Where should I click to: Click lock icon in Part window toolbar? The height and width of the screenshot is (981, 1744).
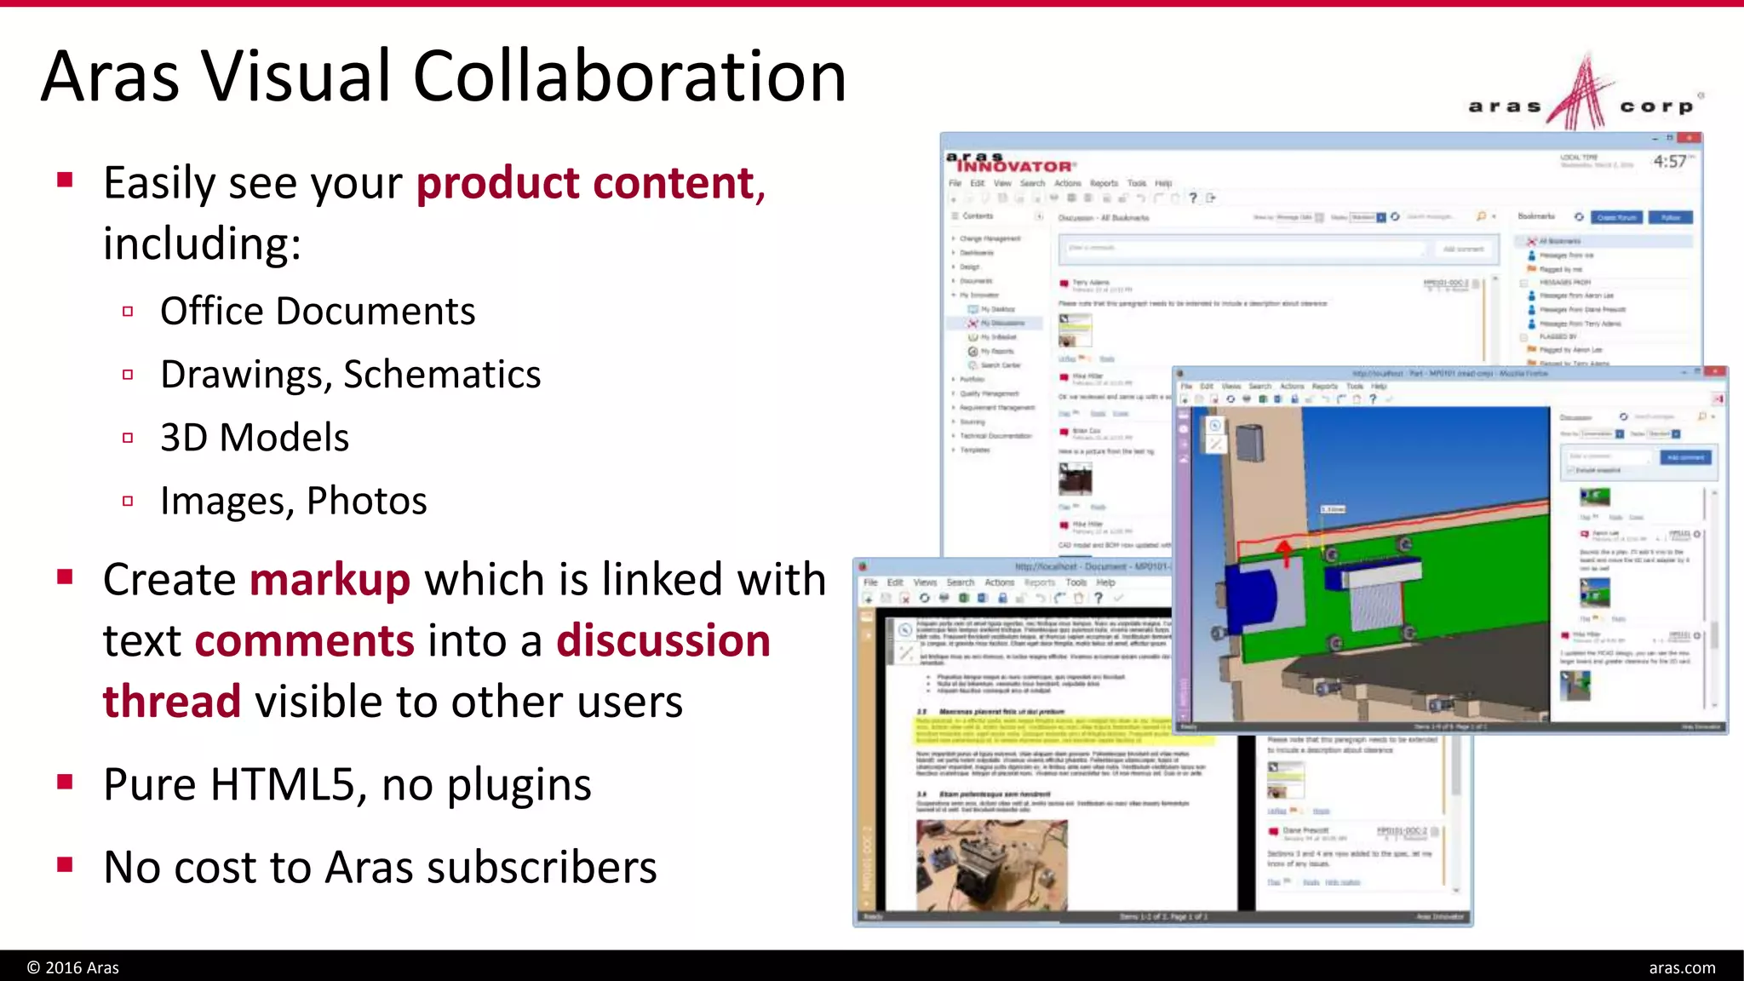point(1294,399)
